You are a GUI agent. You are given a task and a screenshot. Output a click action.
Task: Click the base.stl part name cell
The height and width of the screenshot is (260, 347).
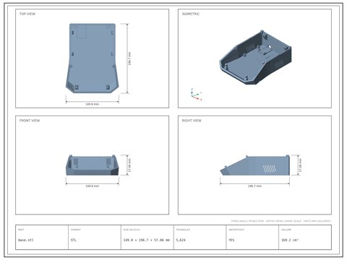tap(42, 237)
